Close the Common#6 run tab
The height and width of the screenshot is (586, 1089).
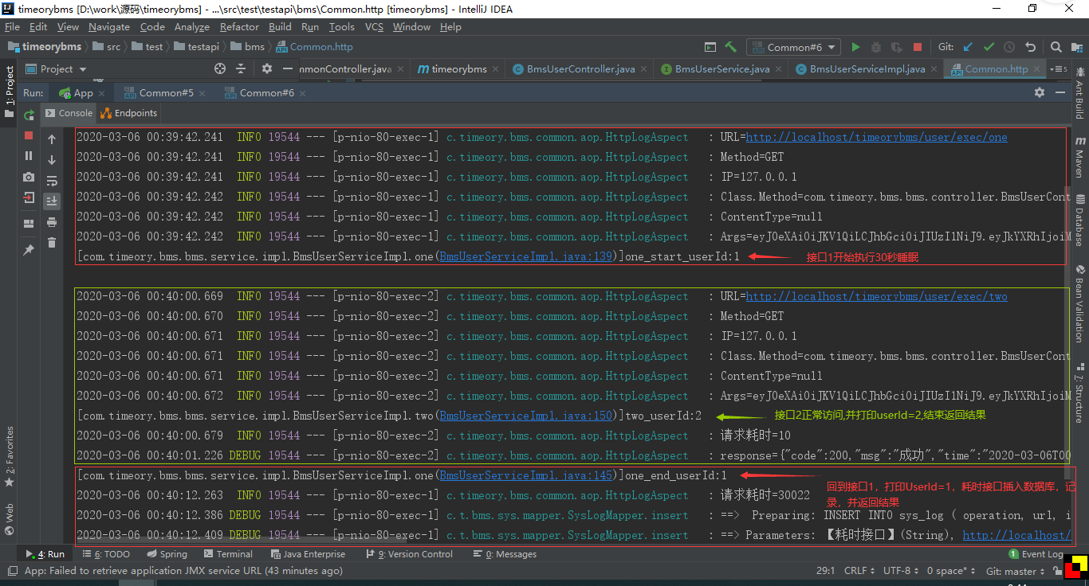[x=304, y=92]
